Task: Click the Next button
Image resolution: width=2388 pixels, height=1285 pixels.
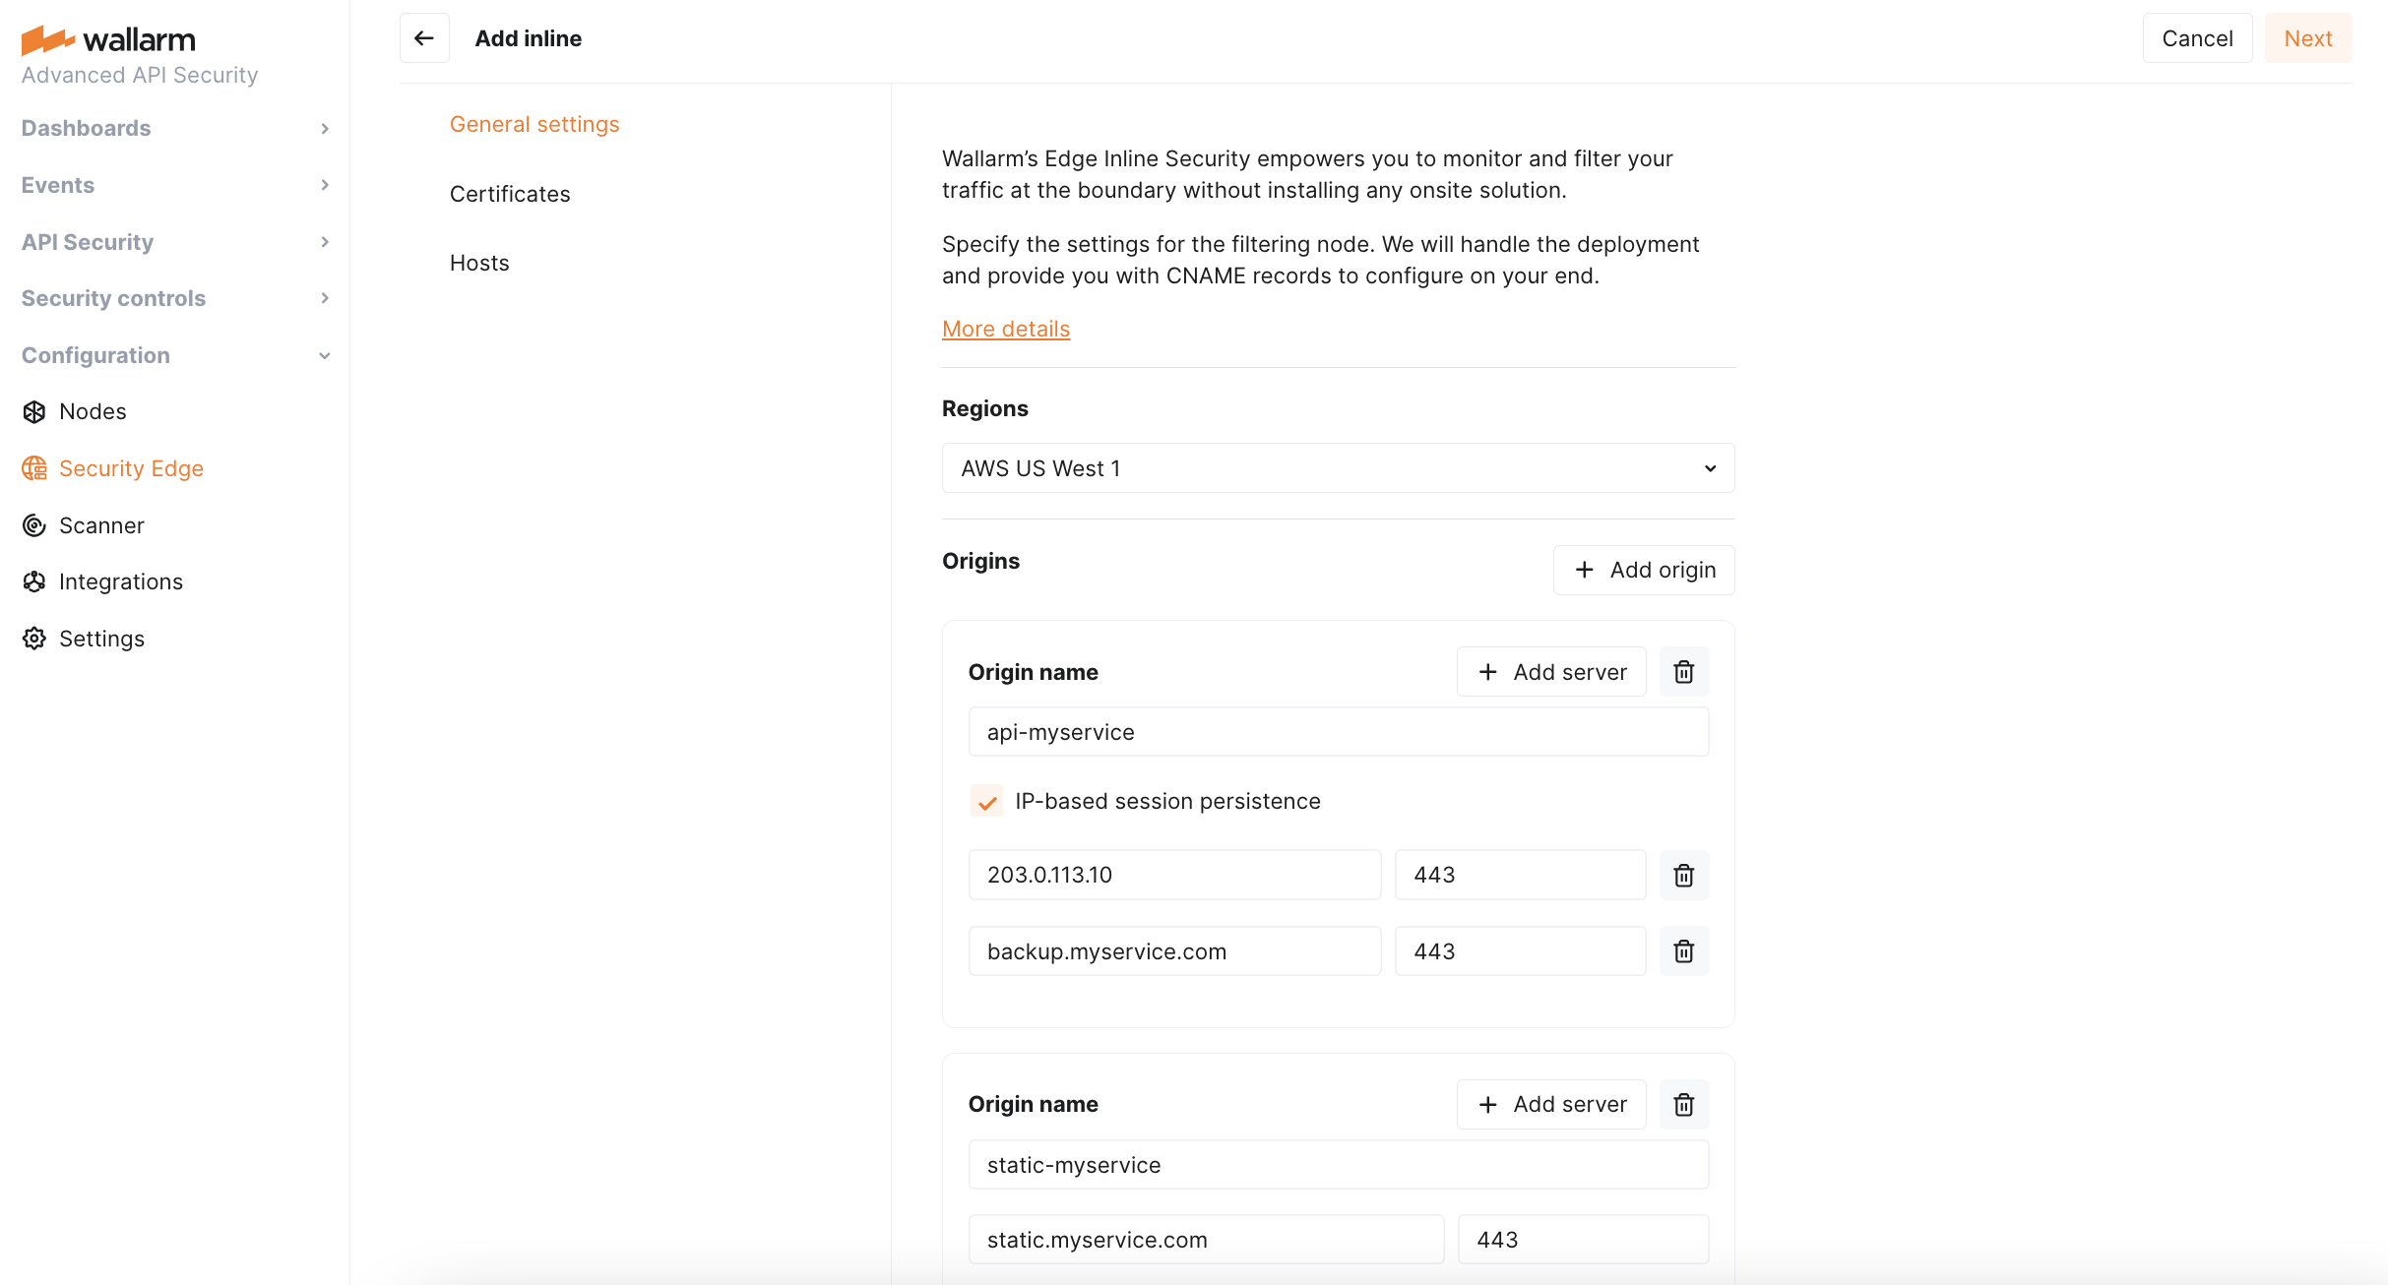Action: [x=2307, y=38]
